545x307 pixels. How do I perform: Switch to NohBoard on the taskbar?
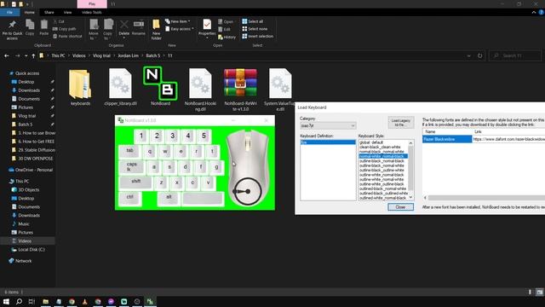[x=150, y=301]
